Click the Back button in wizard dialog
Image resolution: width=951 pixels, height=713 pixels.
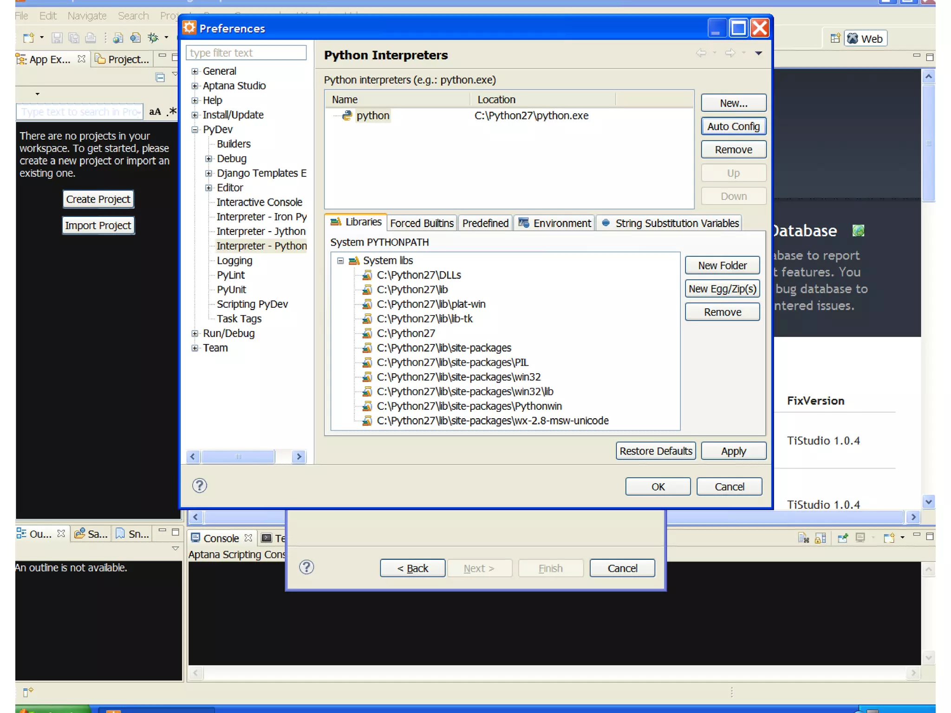point(412,568)
